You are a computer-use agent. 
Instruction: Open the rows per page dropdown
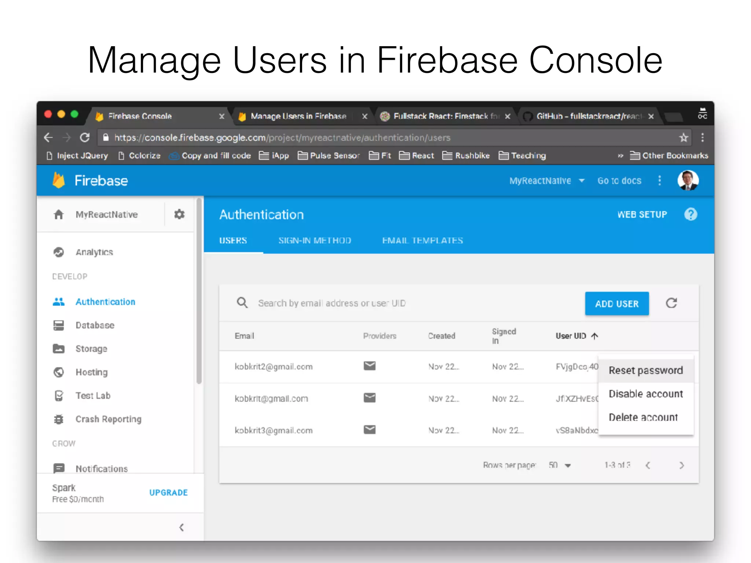[560, 465]
